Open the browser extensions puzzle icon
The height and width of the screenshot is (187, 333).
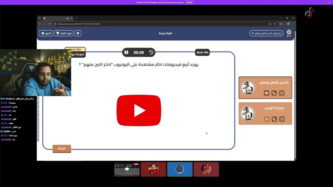pos(281,24)
